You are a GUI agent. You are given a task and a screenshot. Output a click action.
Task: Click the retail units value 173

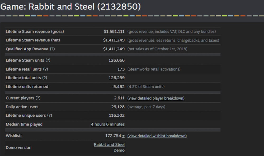(x=121, y=69)
